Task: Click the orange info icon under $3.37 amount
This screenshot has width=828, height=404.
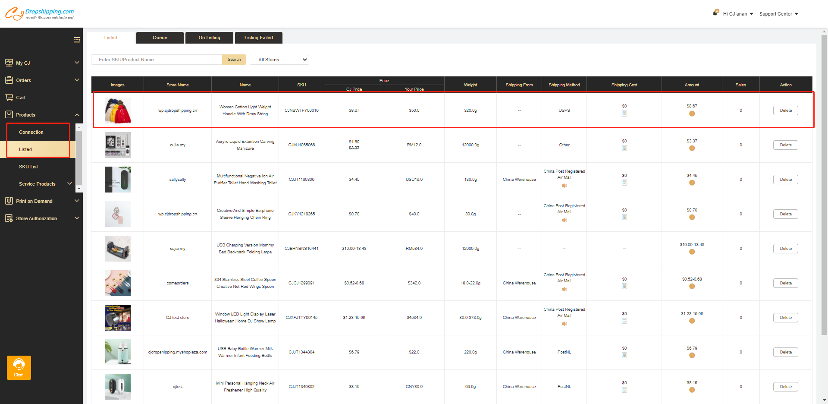Action: 692,148
